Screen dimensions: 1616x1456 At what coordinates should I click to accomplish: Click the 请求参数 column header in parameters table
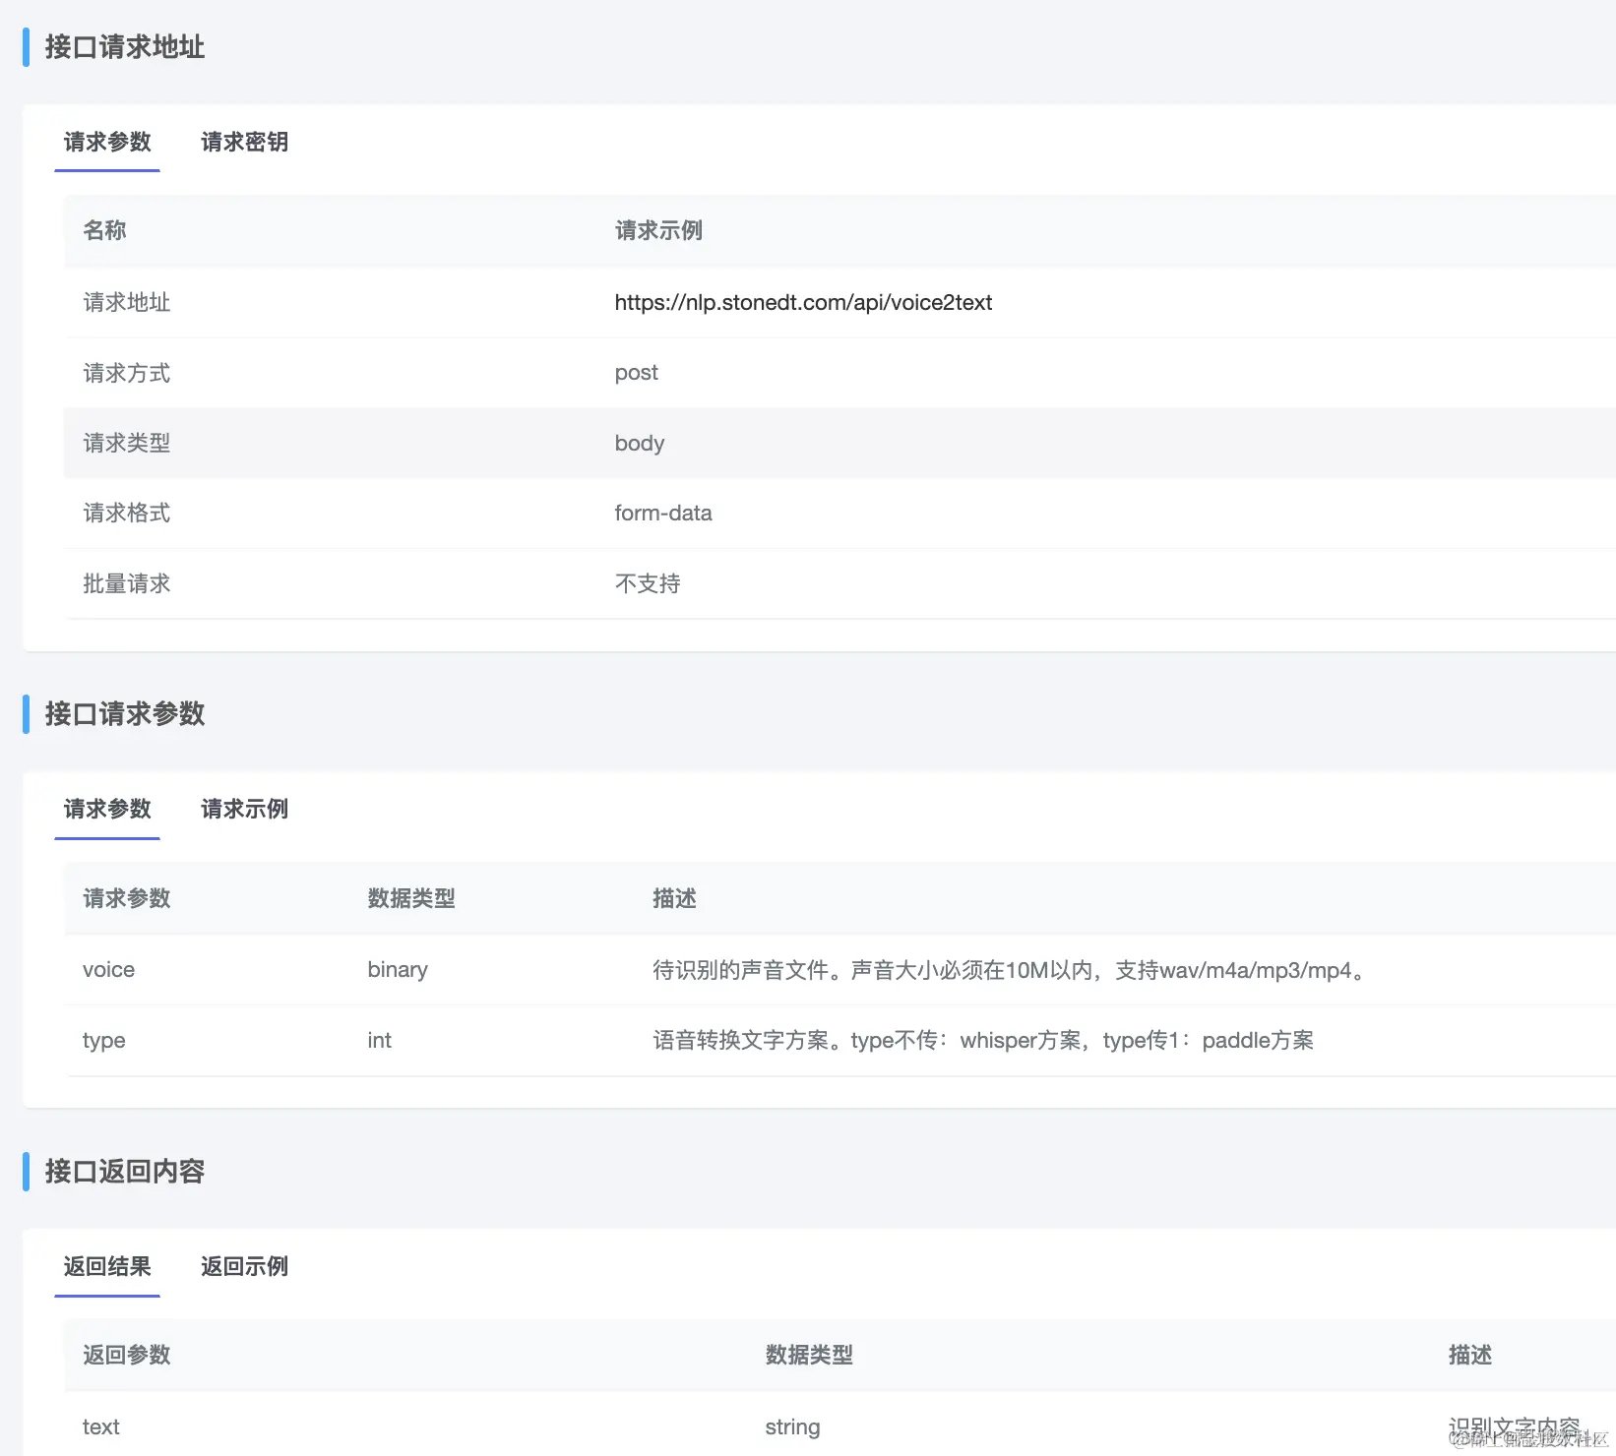[x=127, y=898]
